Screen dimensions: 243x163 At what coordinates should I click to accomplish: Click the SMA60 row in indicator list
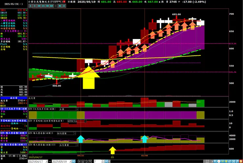coord(14,18)
